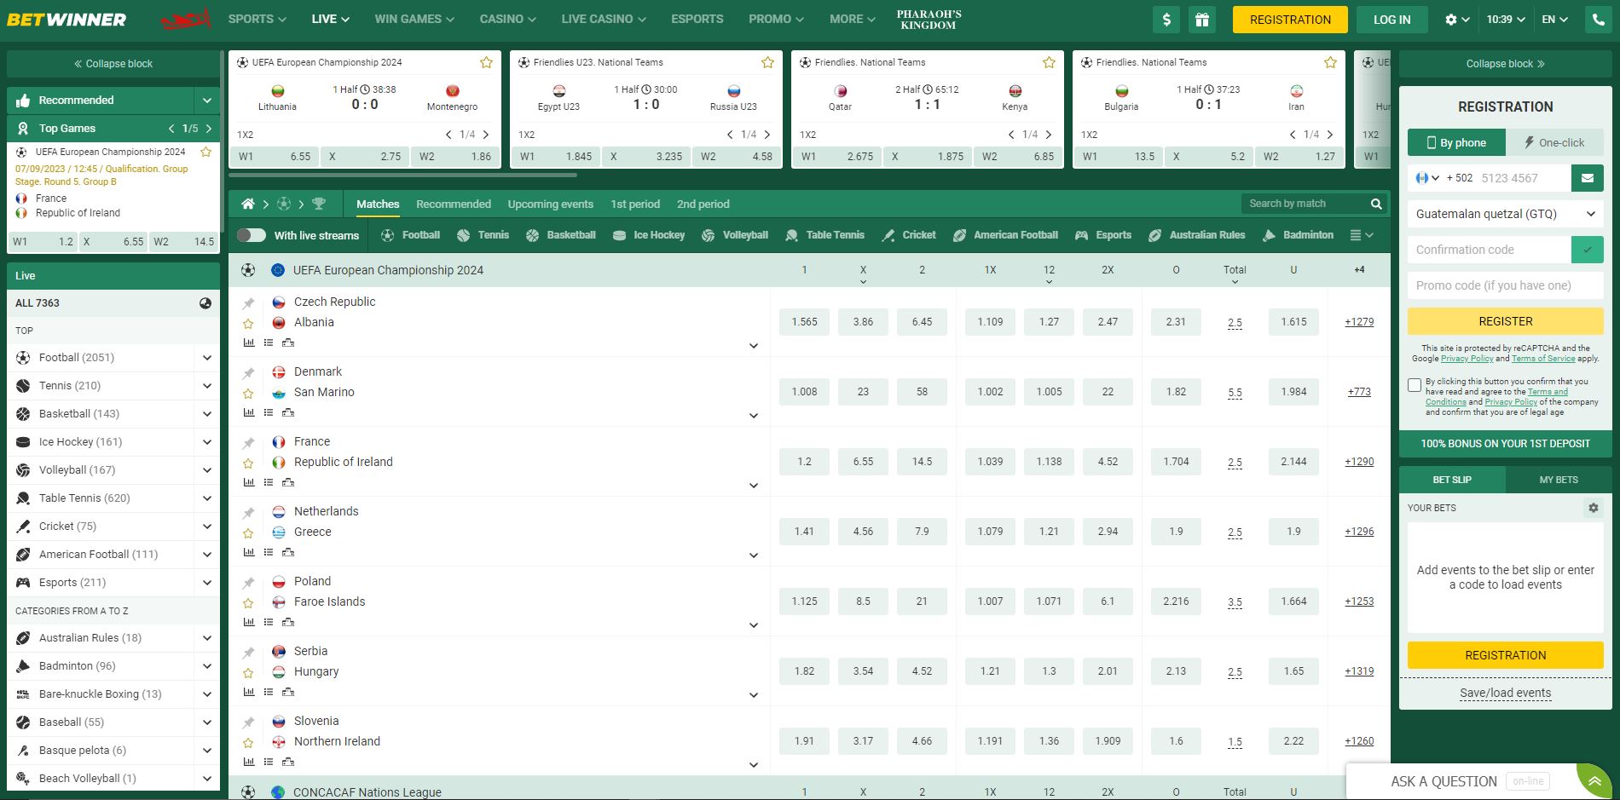
Task: Open the CASINO menu
Action: tap(507, 19)
